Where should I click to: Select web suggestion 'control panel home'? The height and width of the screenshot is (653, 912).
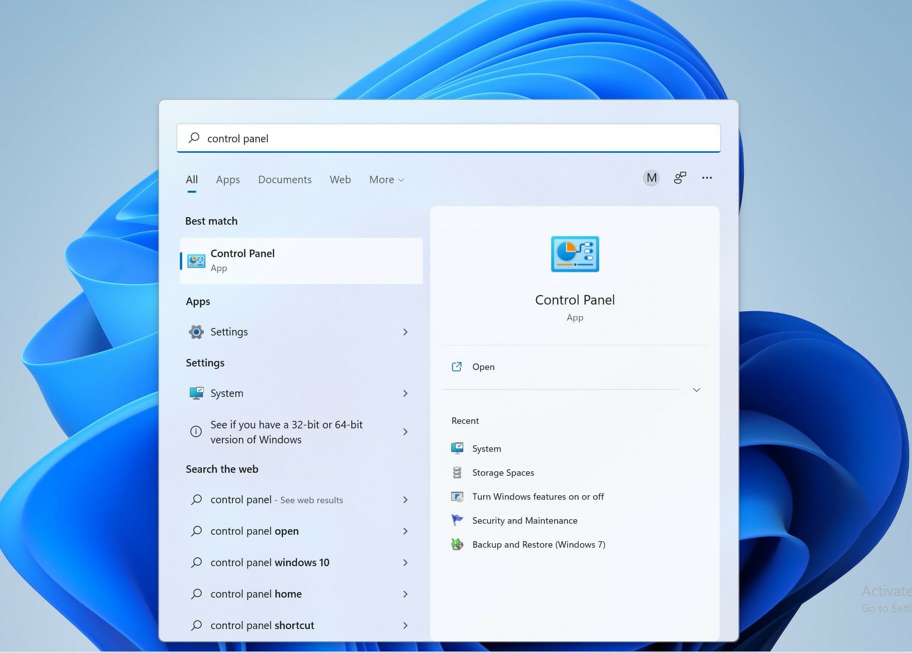click(x=301, y=594)
